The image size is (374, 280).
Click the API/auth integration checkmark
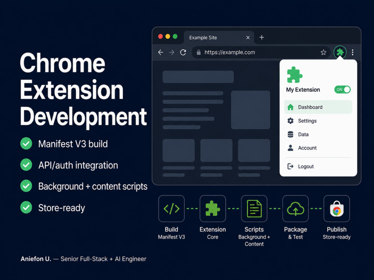tap(26, 165)
